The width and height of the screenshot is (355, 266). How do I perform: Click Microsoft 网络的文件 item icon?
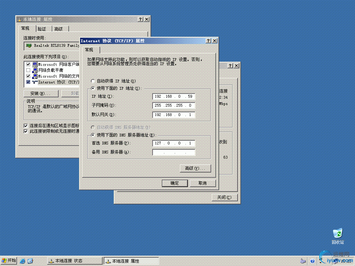tap(35, 76)
